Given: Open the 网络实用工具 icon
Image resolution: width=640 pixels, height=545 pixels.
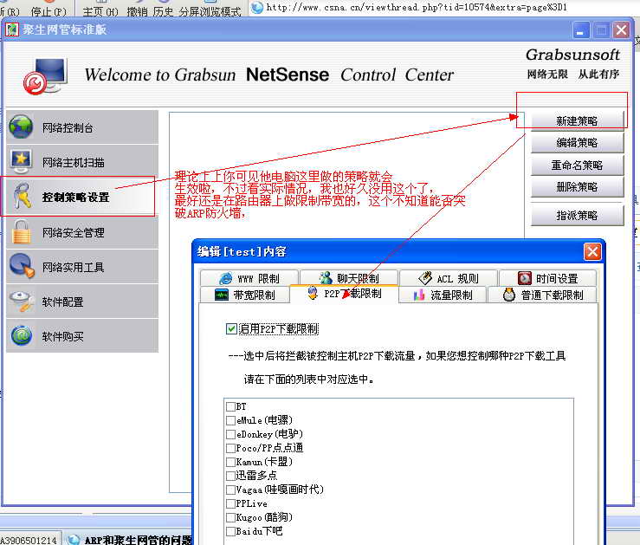Looking at the screenshot, I should point(22,266).
